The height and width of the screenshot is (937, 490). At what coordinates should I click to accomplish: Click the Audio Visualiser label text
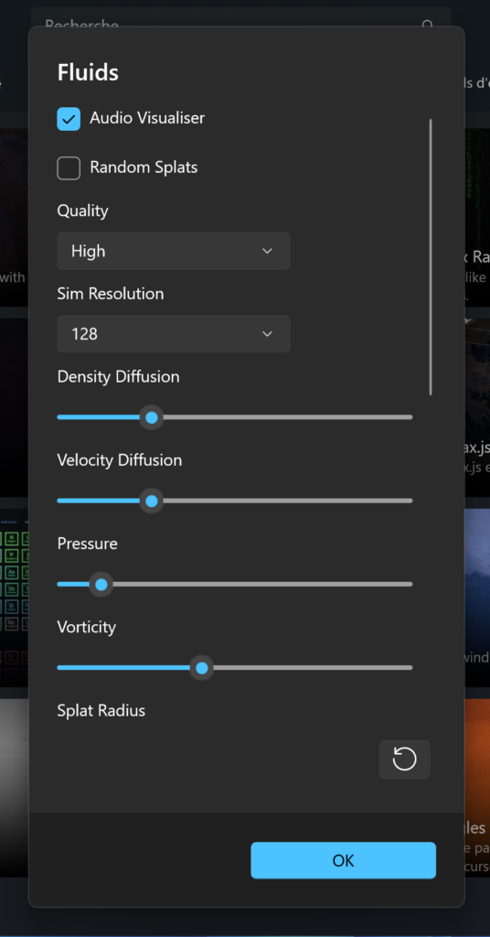point(147,118)
